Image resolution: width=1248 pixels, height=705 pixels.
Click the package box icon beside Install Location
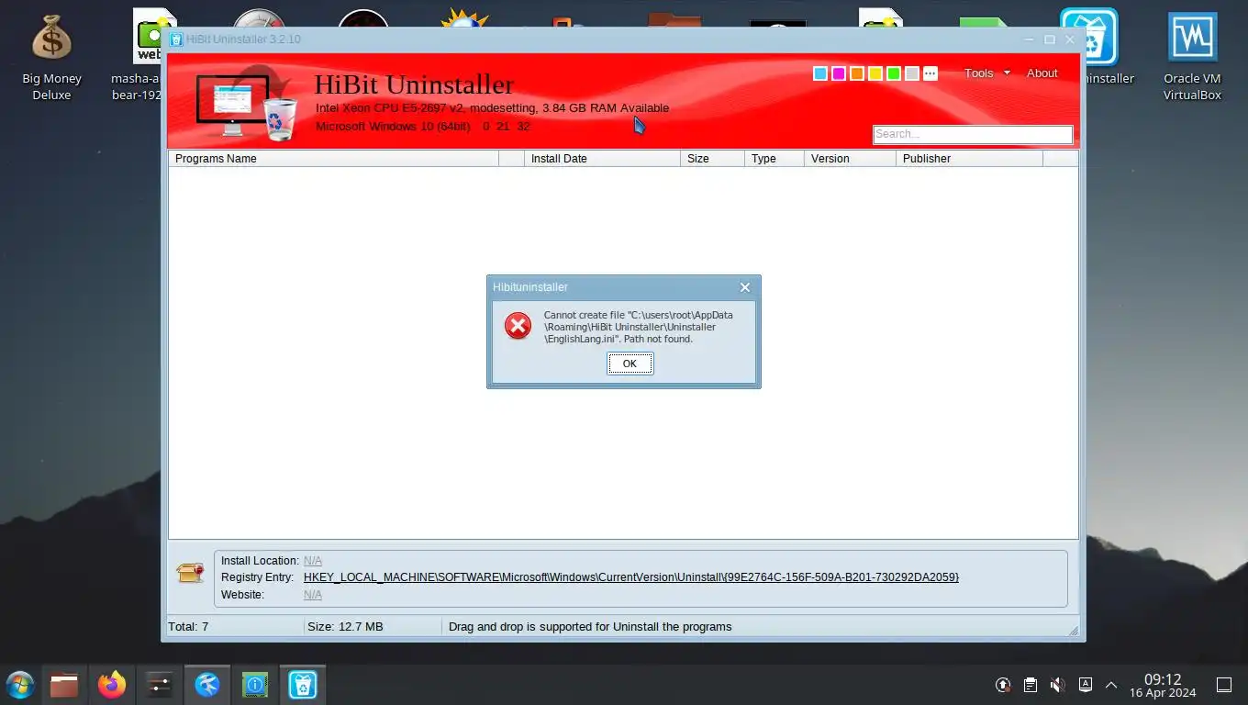[x=190, y=573]
